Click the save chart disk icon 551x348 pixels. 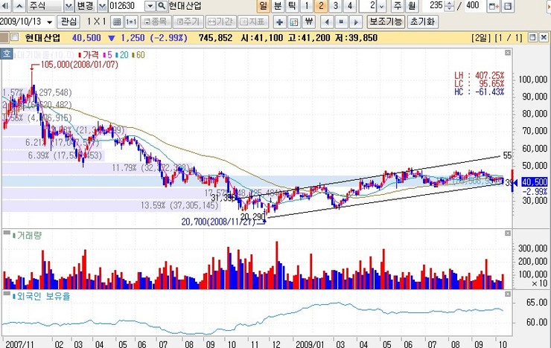coord(508,6)
